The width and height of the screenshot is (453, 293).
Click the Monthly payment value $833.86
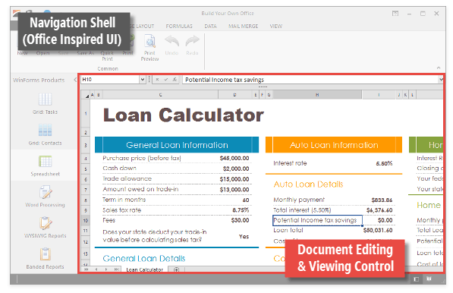click(x=382, y=200)
